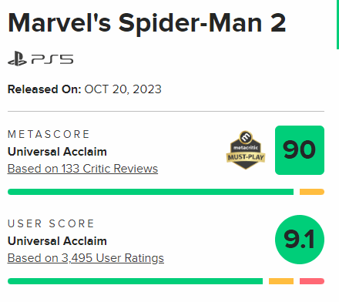Click the yellow mixed critic reviews segment
The height and width of the screenshot is (302, 339).
tap(312, 192)
